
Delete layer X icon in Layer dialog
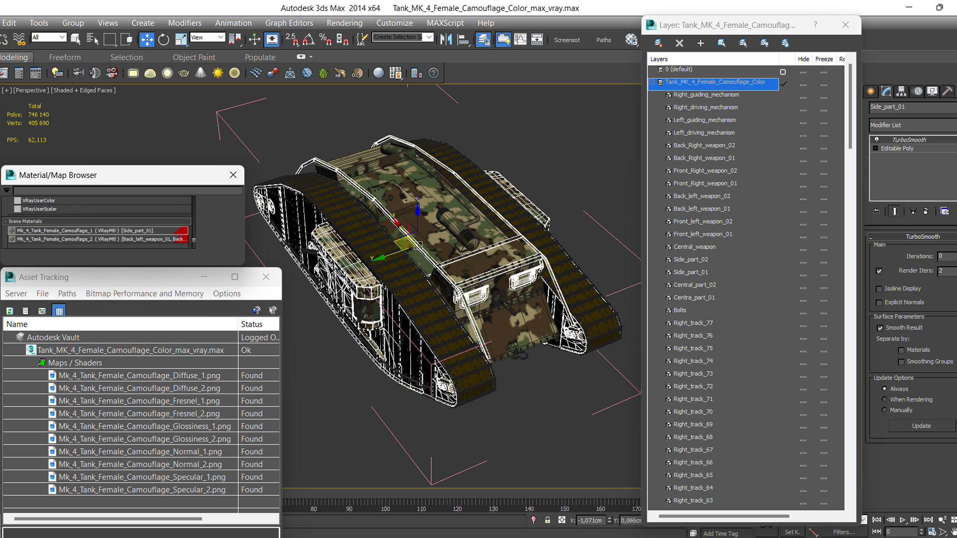(x=679, y=43)
